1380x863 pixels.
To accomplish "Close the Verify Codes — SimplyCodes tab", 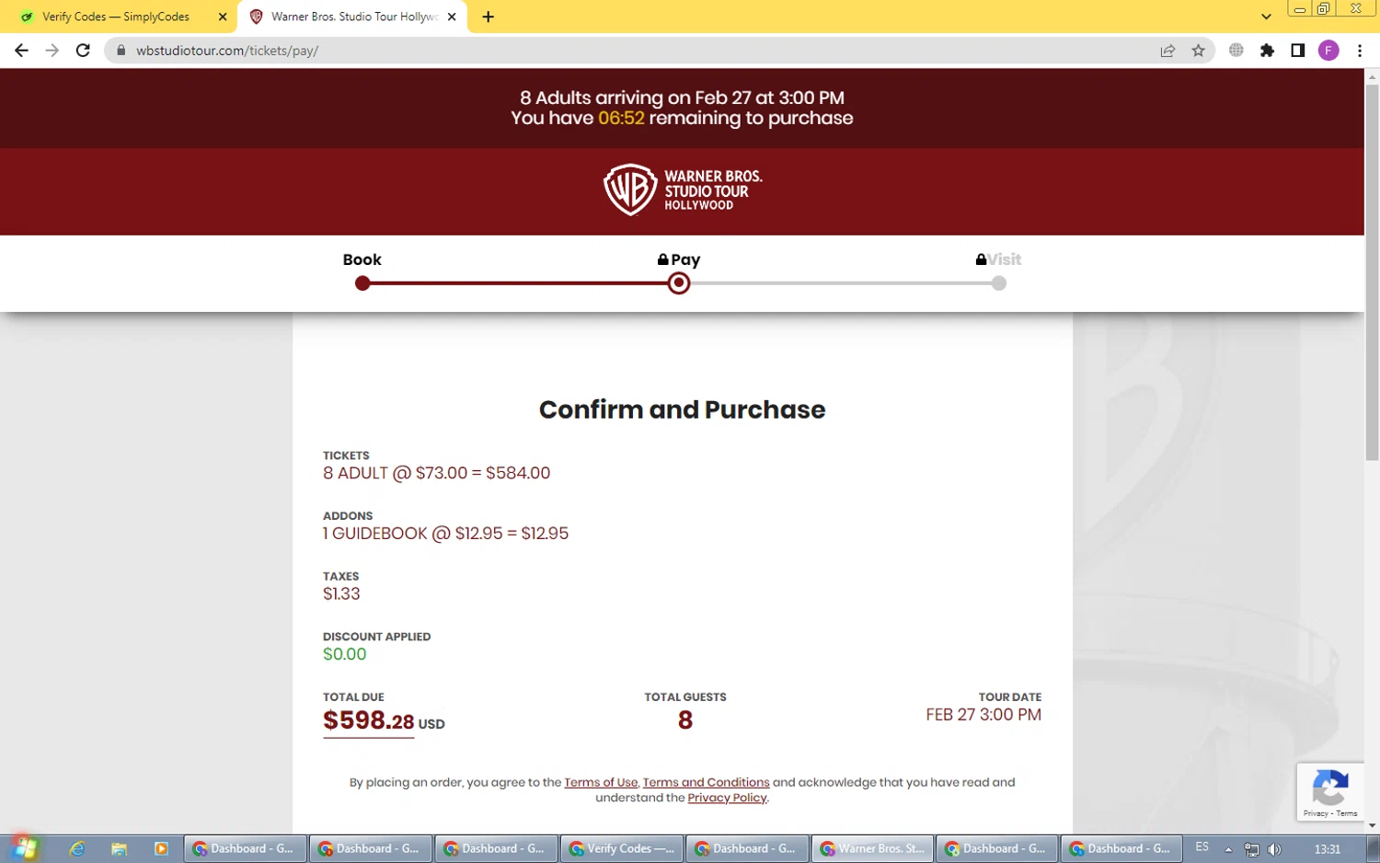I will [222, 17].
